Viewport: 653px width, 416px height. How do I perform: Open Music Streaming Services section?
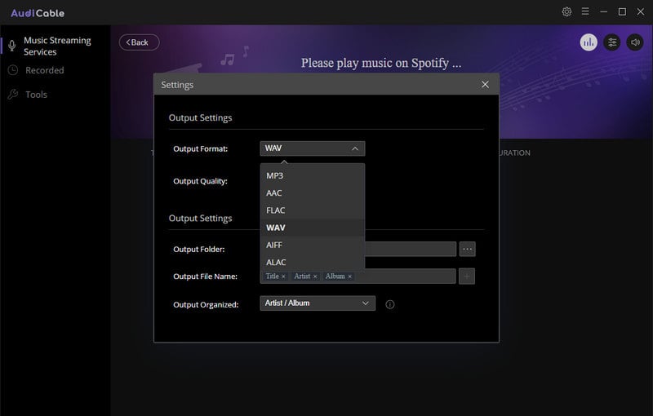coord(55,46)
